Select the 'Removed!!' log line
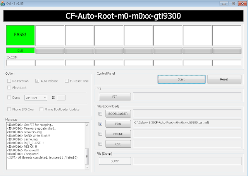Viewport: 248px width, 176px height. (23, 150)
